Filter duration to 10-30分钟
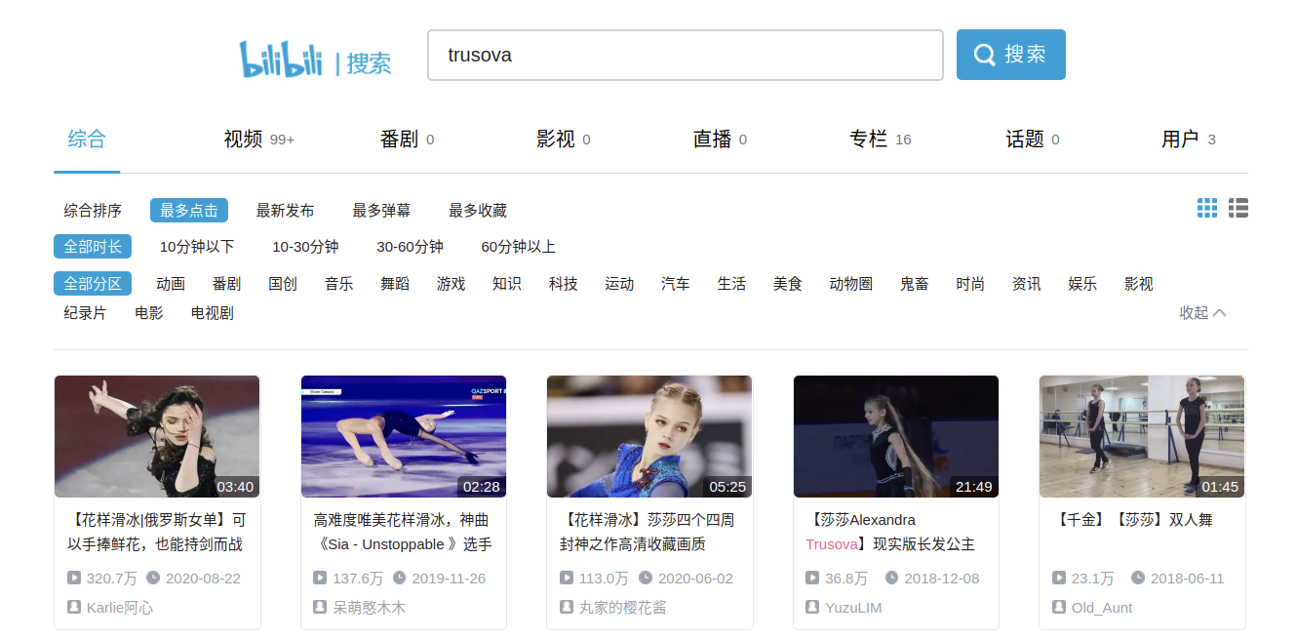The width and height of the screenshot is (1296, 639). (x=305, y=247)
